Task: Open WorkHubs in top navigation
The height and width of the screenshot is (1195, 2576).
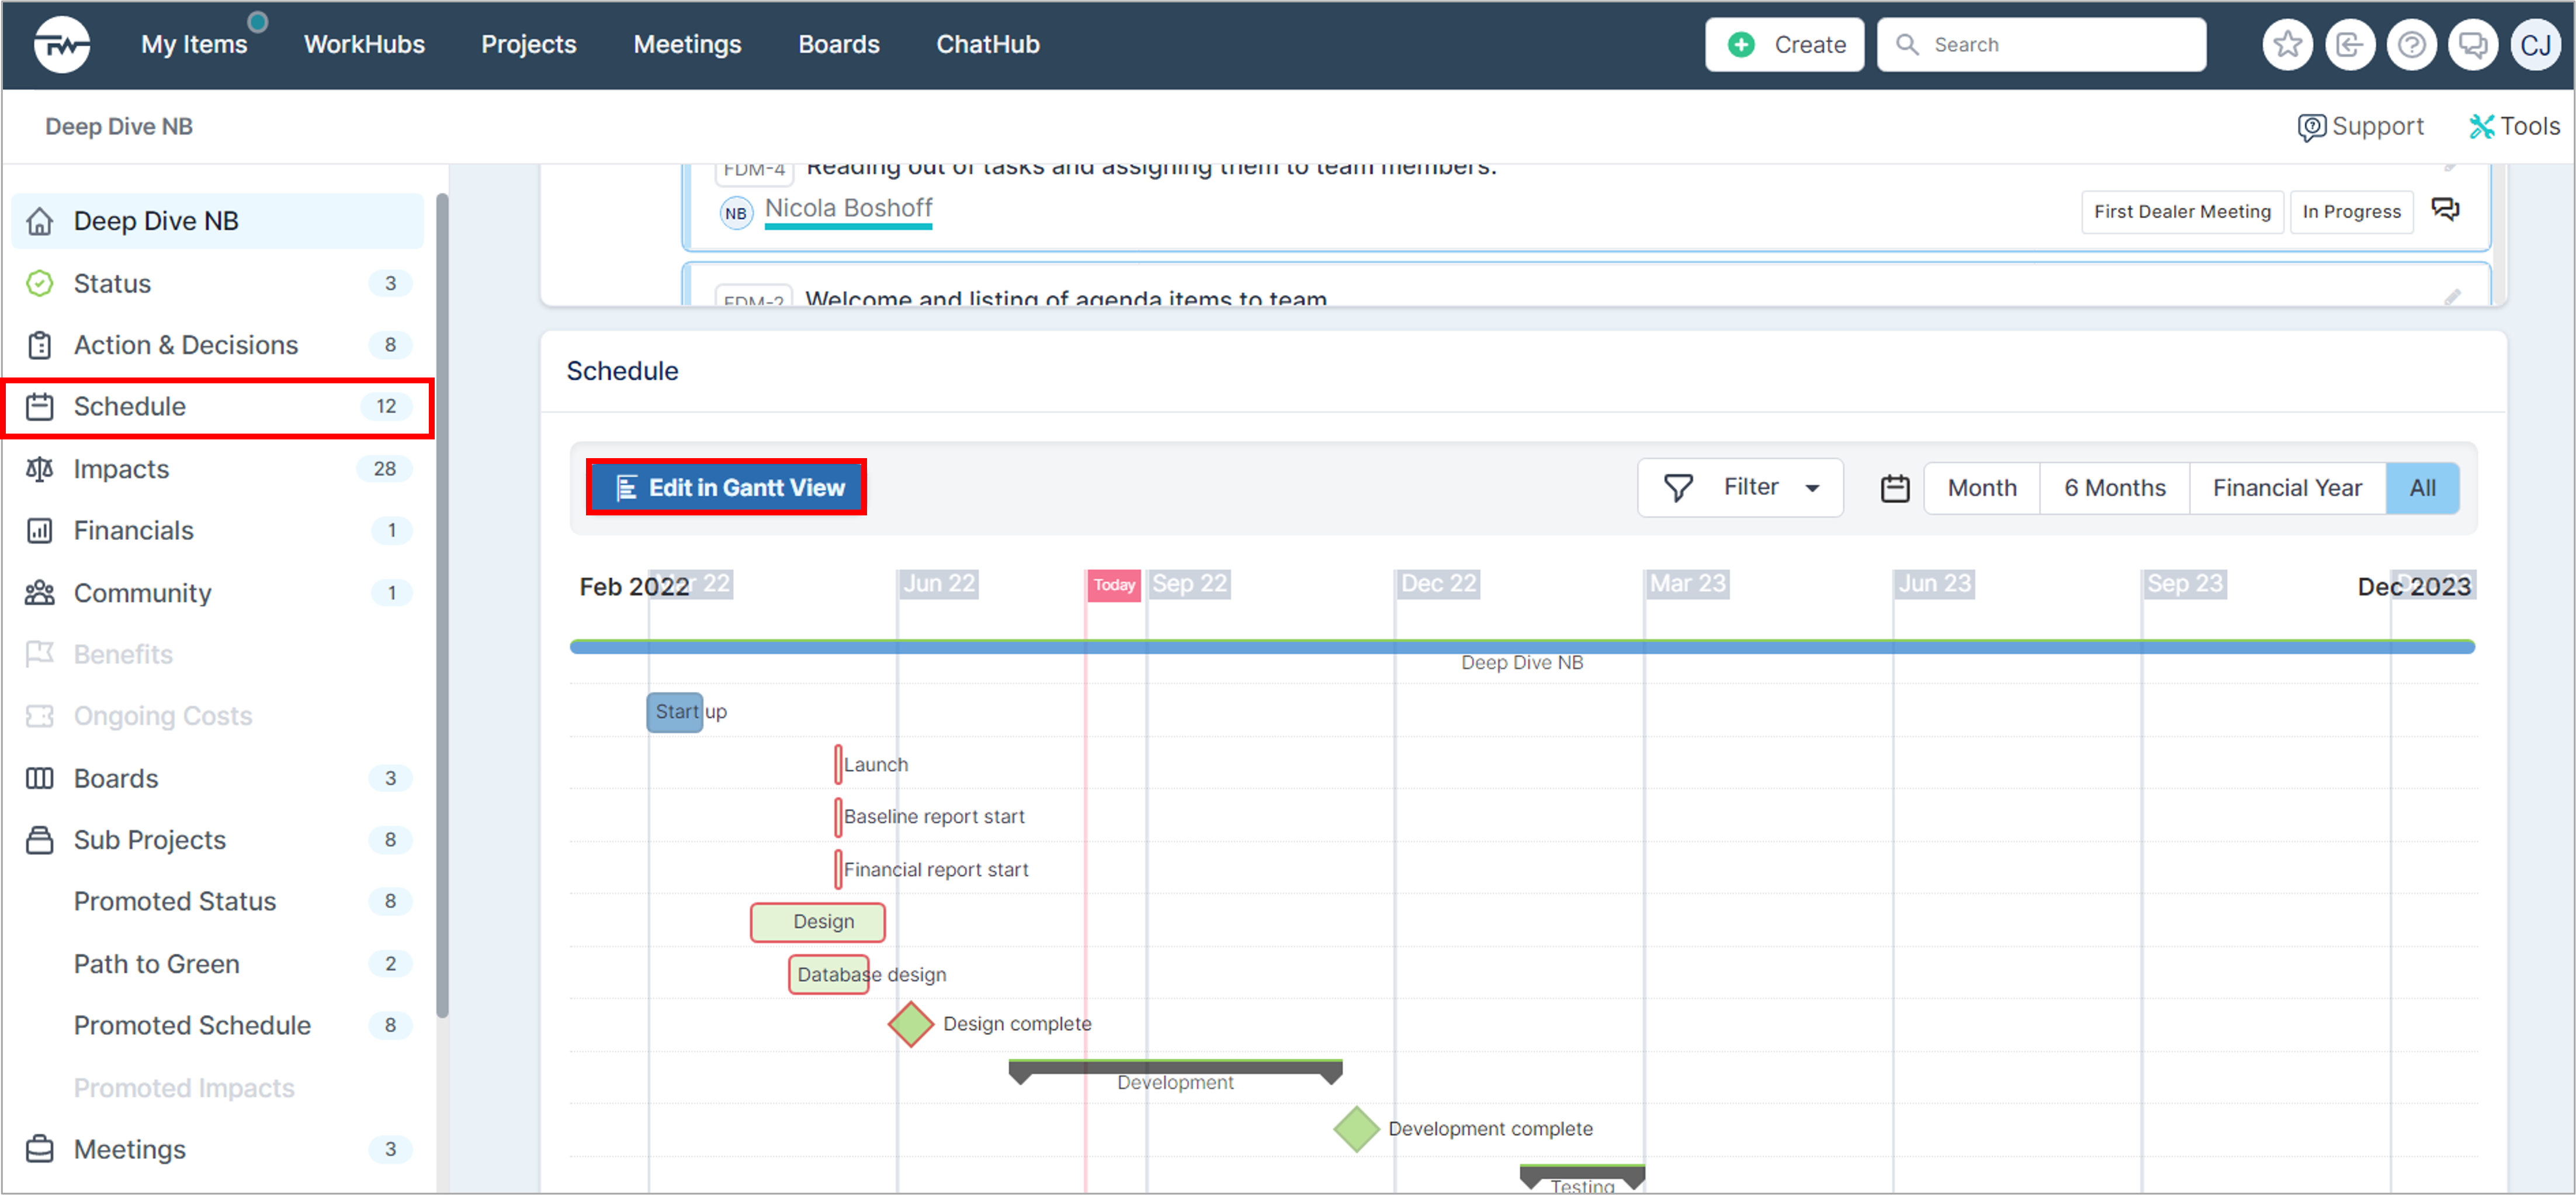Action: tap(364, 45)
